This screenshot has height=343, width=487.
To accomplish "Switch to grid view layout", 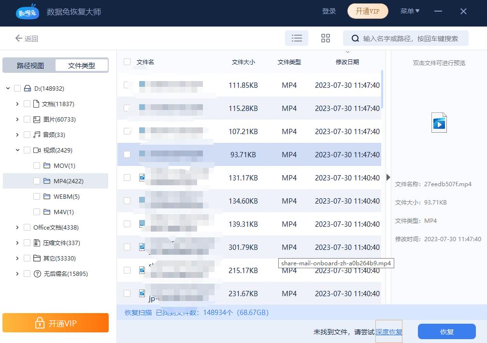I will click(325, 38).
